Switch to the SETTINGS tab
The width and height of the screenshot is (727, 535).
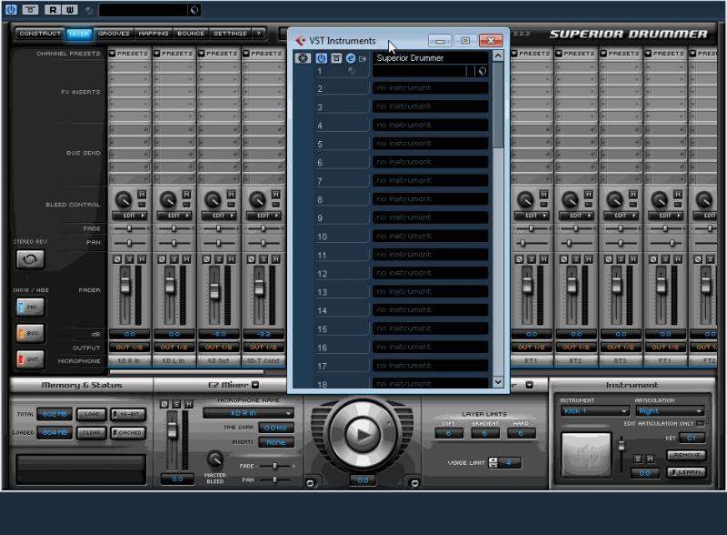pos(230,34)
